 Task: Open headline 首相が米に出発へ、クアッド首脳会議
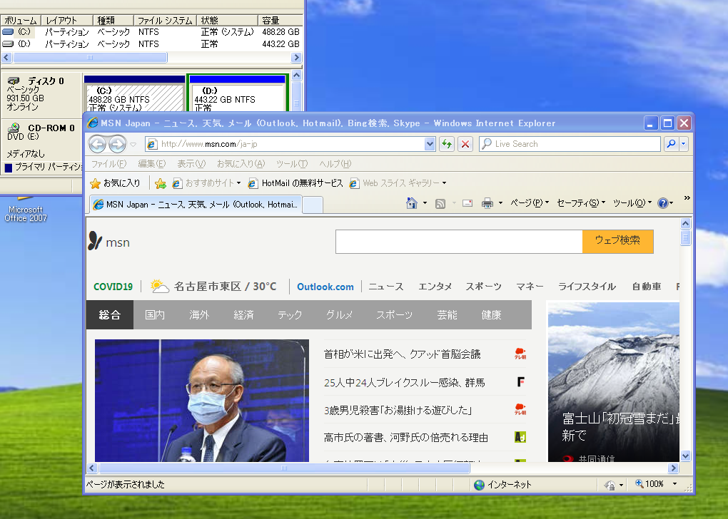coord(402,354)
